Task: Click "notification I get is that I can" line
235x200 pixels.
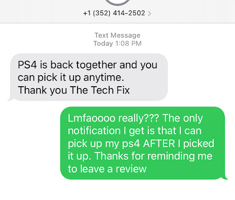Action: click(134, 131)
